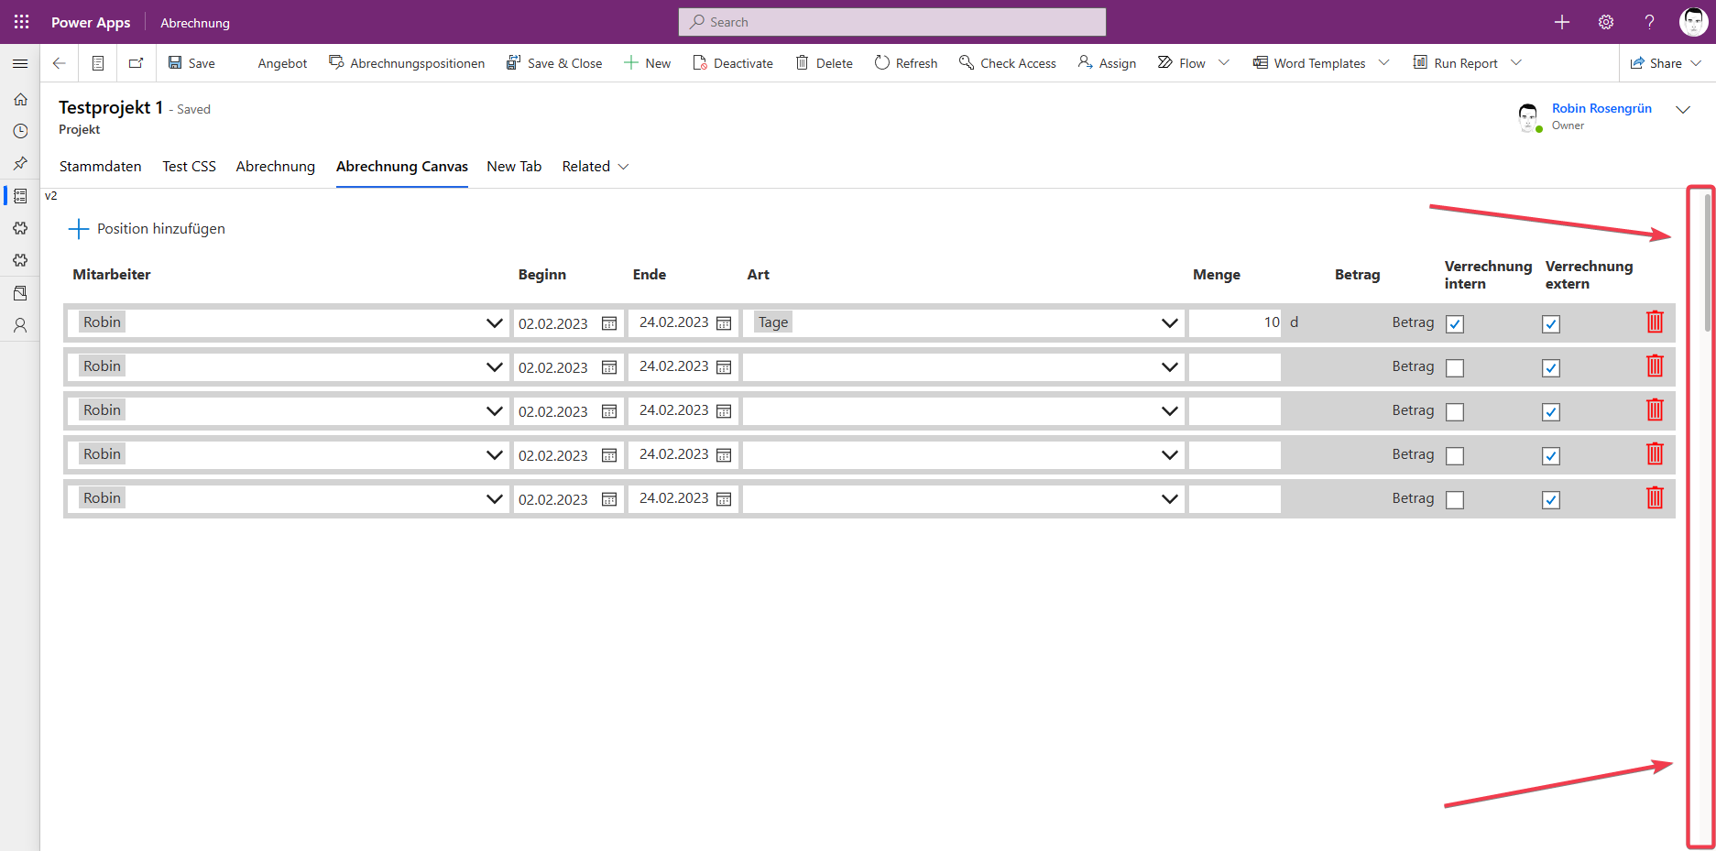
Task: Open the Related tab menu
Action: click(x=596, y=167)
